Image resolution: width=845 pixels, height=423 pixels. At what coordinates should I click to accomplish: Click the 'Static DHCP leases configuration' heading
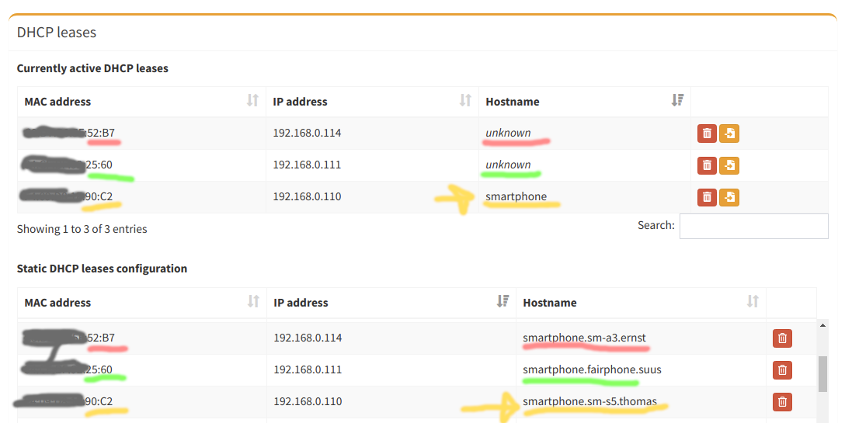102,269
